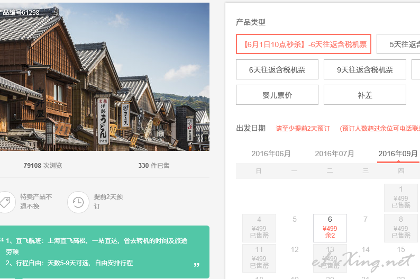Click the sold-out September 1 date cell

click(x=401, y=197)
